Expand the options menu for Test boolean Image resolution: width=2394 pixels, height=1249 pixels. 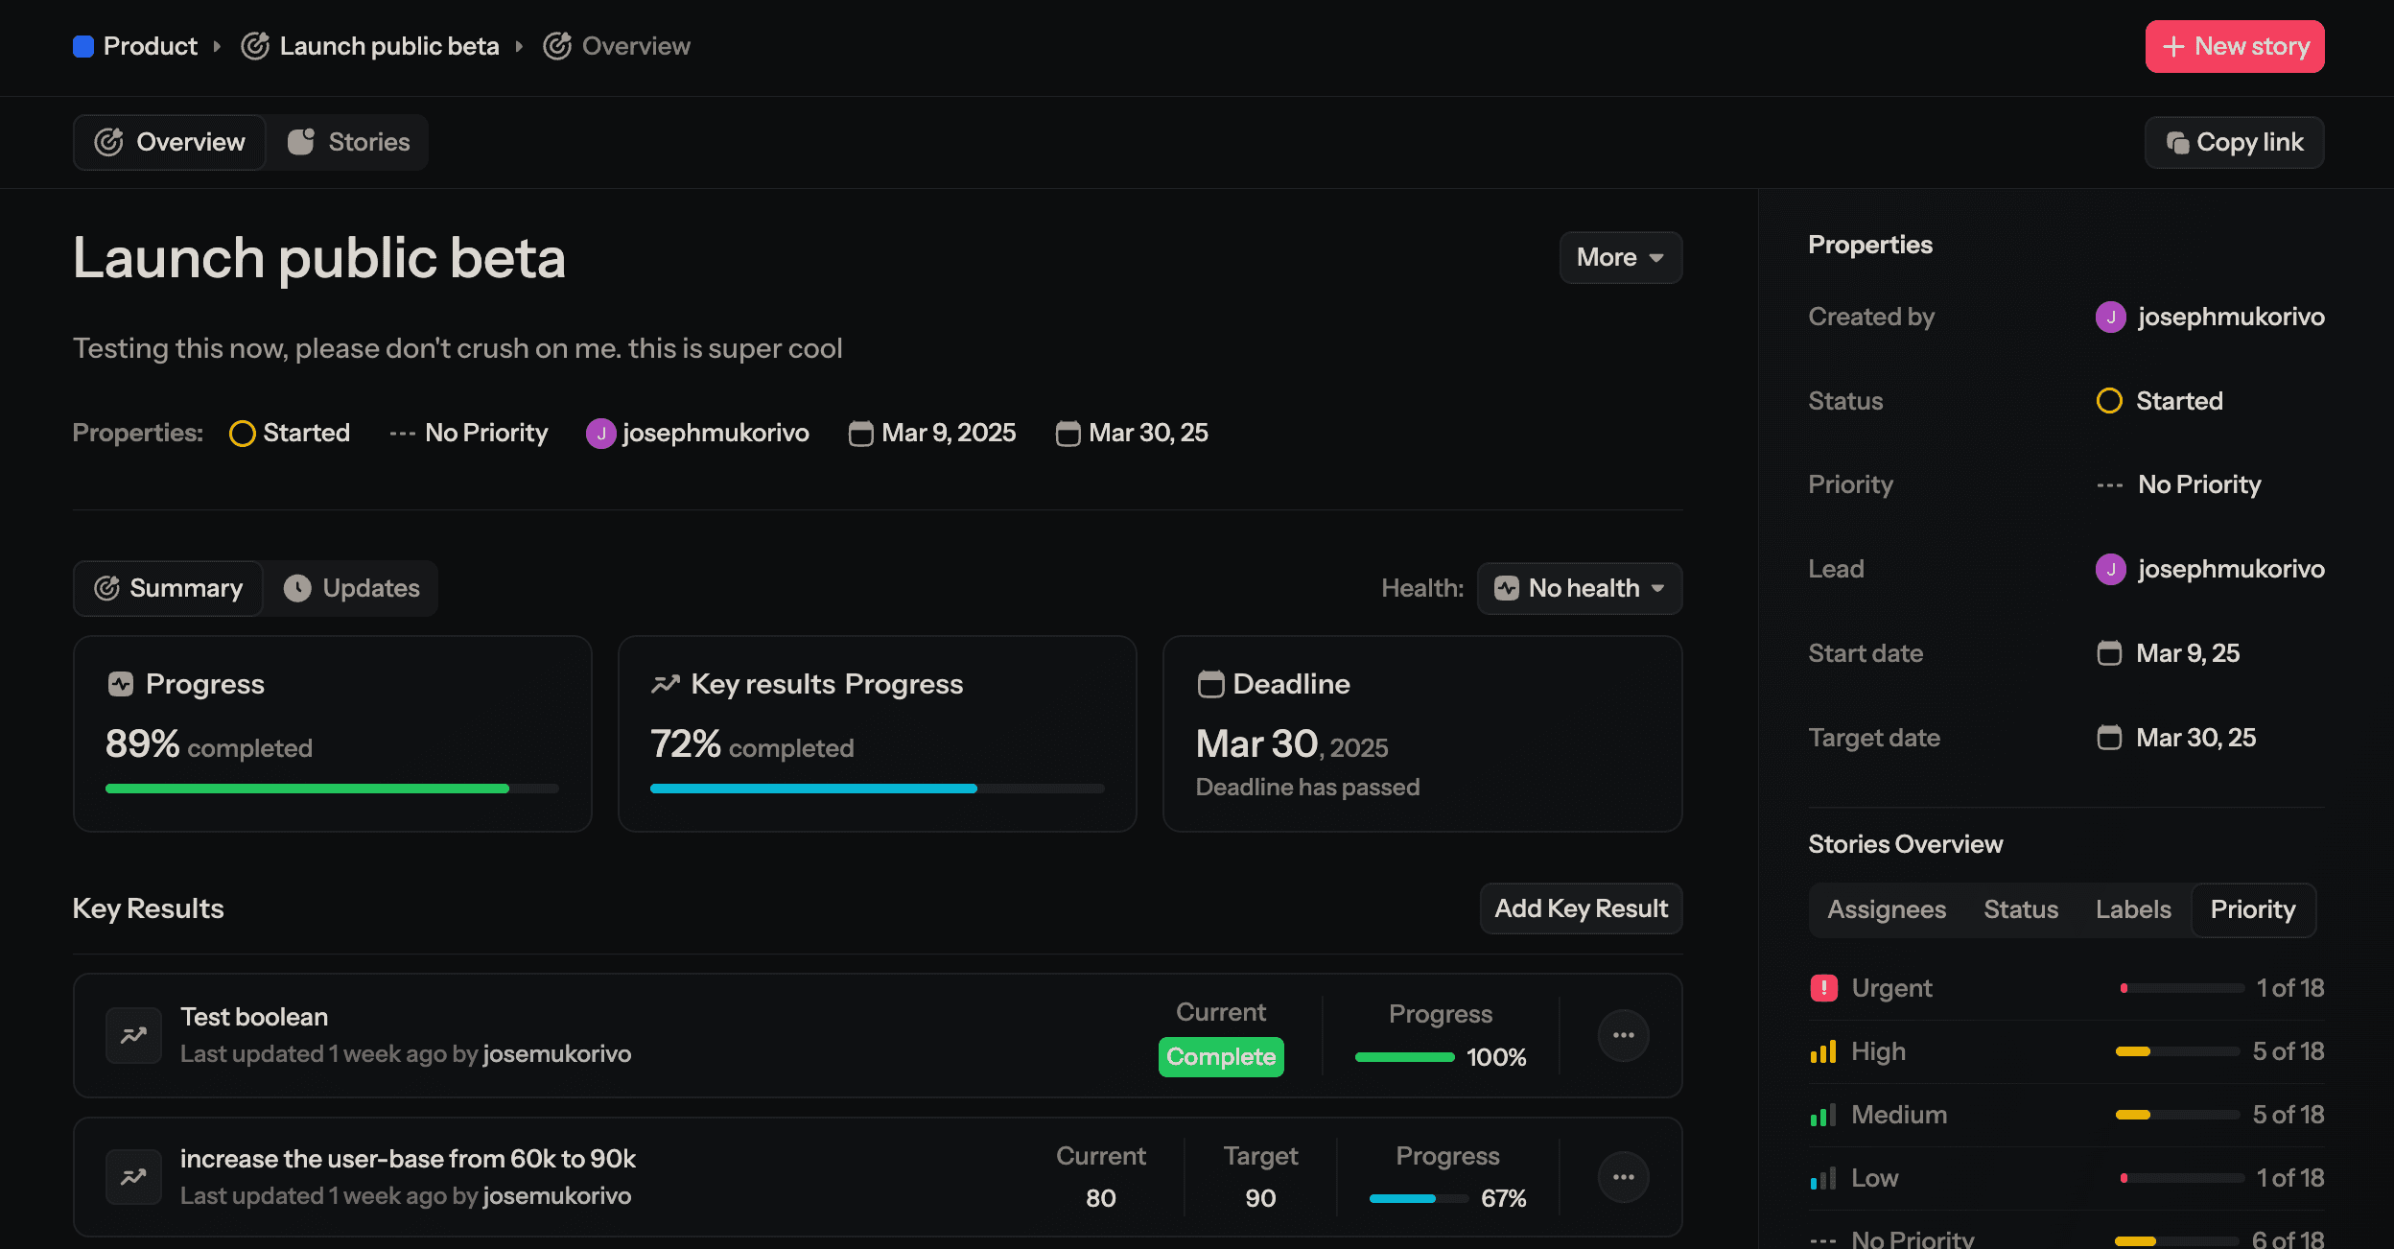1623,1034
